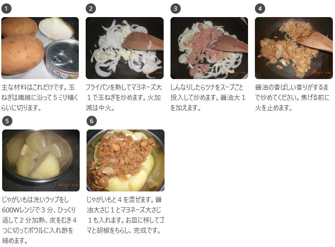Click the step 6 number badge
This screenshot has height=247, width=335.
point(92,121)
